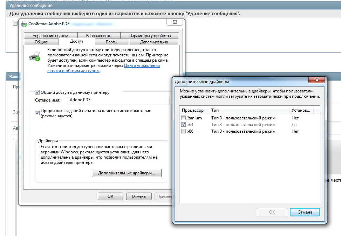Select the Itanium row type text
The width and height of the screenshot is (341, 236).
pyautogui.click(x=243, y=118)
